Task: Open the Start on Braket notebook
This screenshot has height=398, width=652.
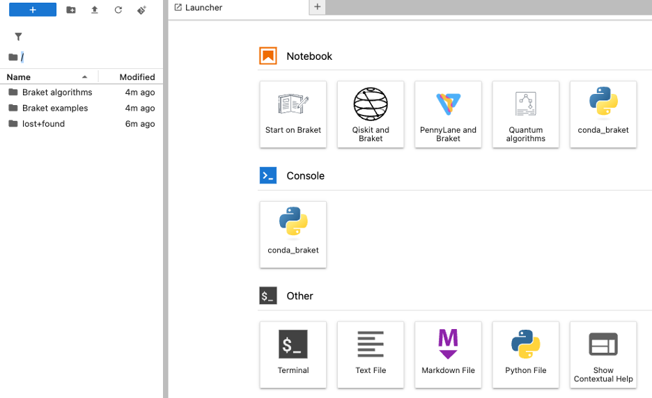Action: [x=293, y=114]
